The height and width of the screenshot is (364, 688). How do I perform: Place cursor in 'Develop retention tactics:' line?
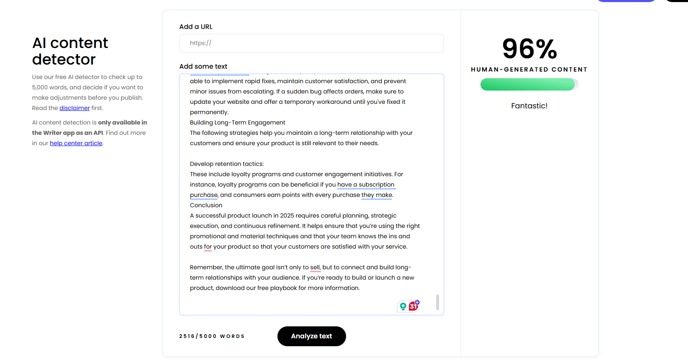click(x=227, y=164)
